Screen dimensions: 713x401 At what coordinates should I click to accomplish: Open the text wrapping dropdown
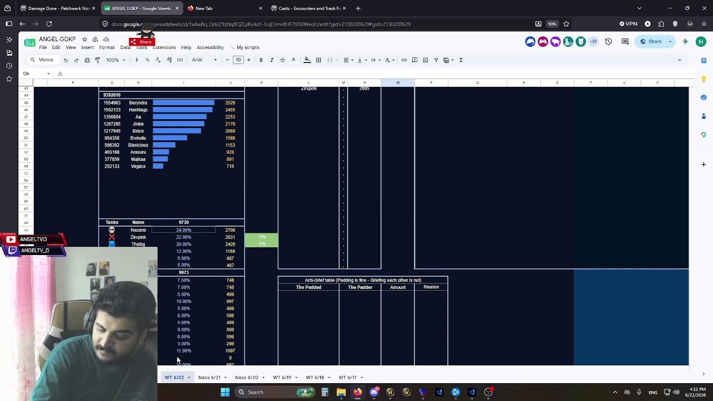click(375, 60)
